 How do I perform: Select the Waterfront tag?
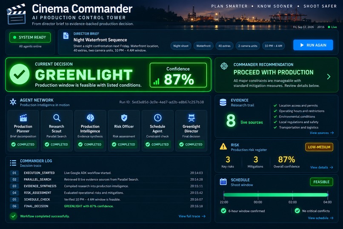click(x=203, y=46)
